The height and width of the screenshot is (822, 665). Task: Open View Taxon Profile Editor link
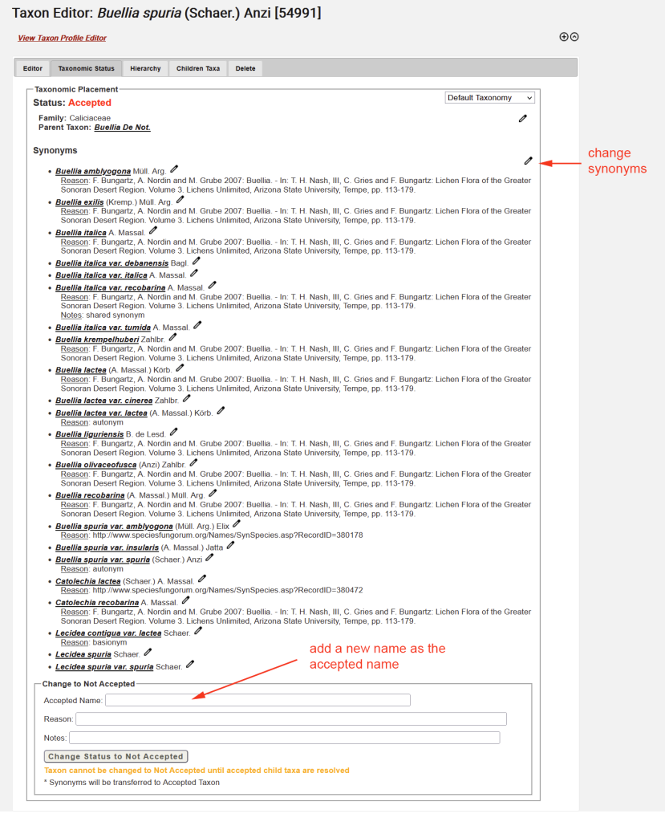click(62, 38)
